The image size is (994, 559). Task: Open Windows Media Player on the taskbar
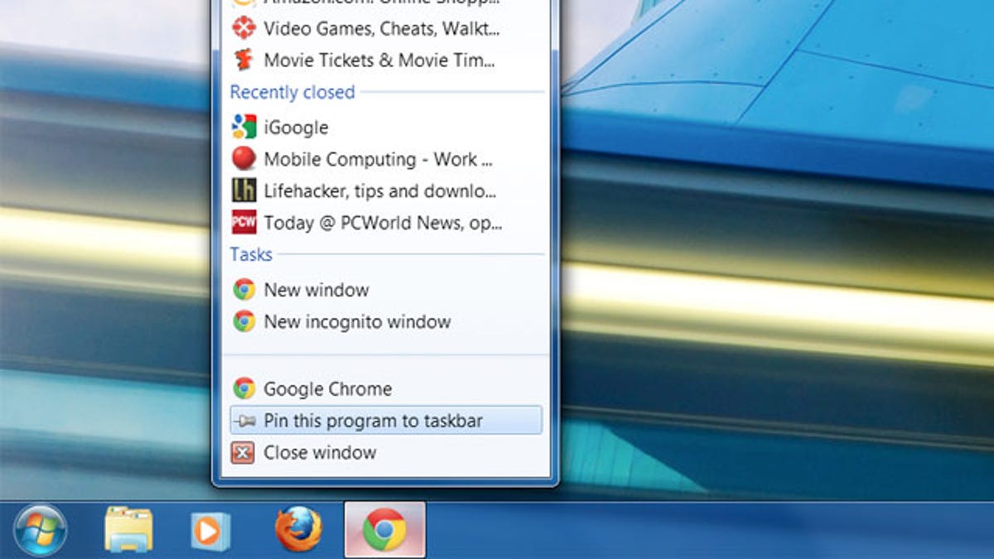coord(210,531)
